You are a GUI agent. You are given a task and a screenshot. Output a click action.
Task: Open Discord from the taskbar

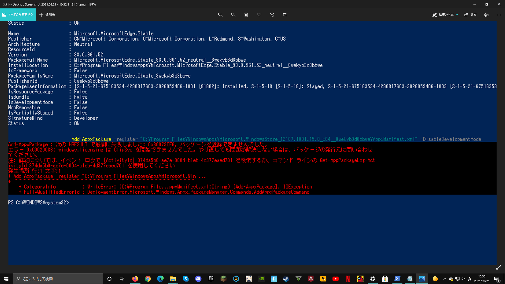point(198,279)
